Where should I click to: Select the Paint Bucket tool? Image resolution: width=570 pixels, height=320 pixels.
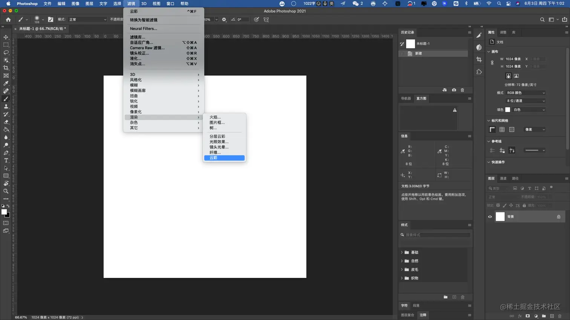coord(6,130)
